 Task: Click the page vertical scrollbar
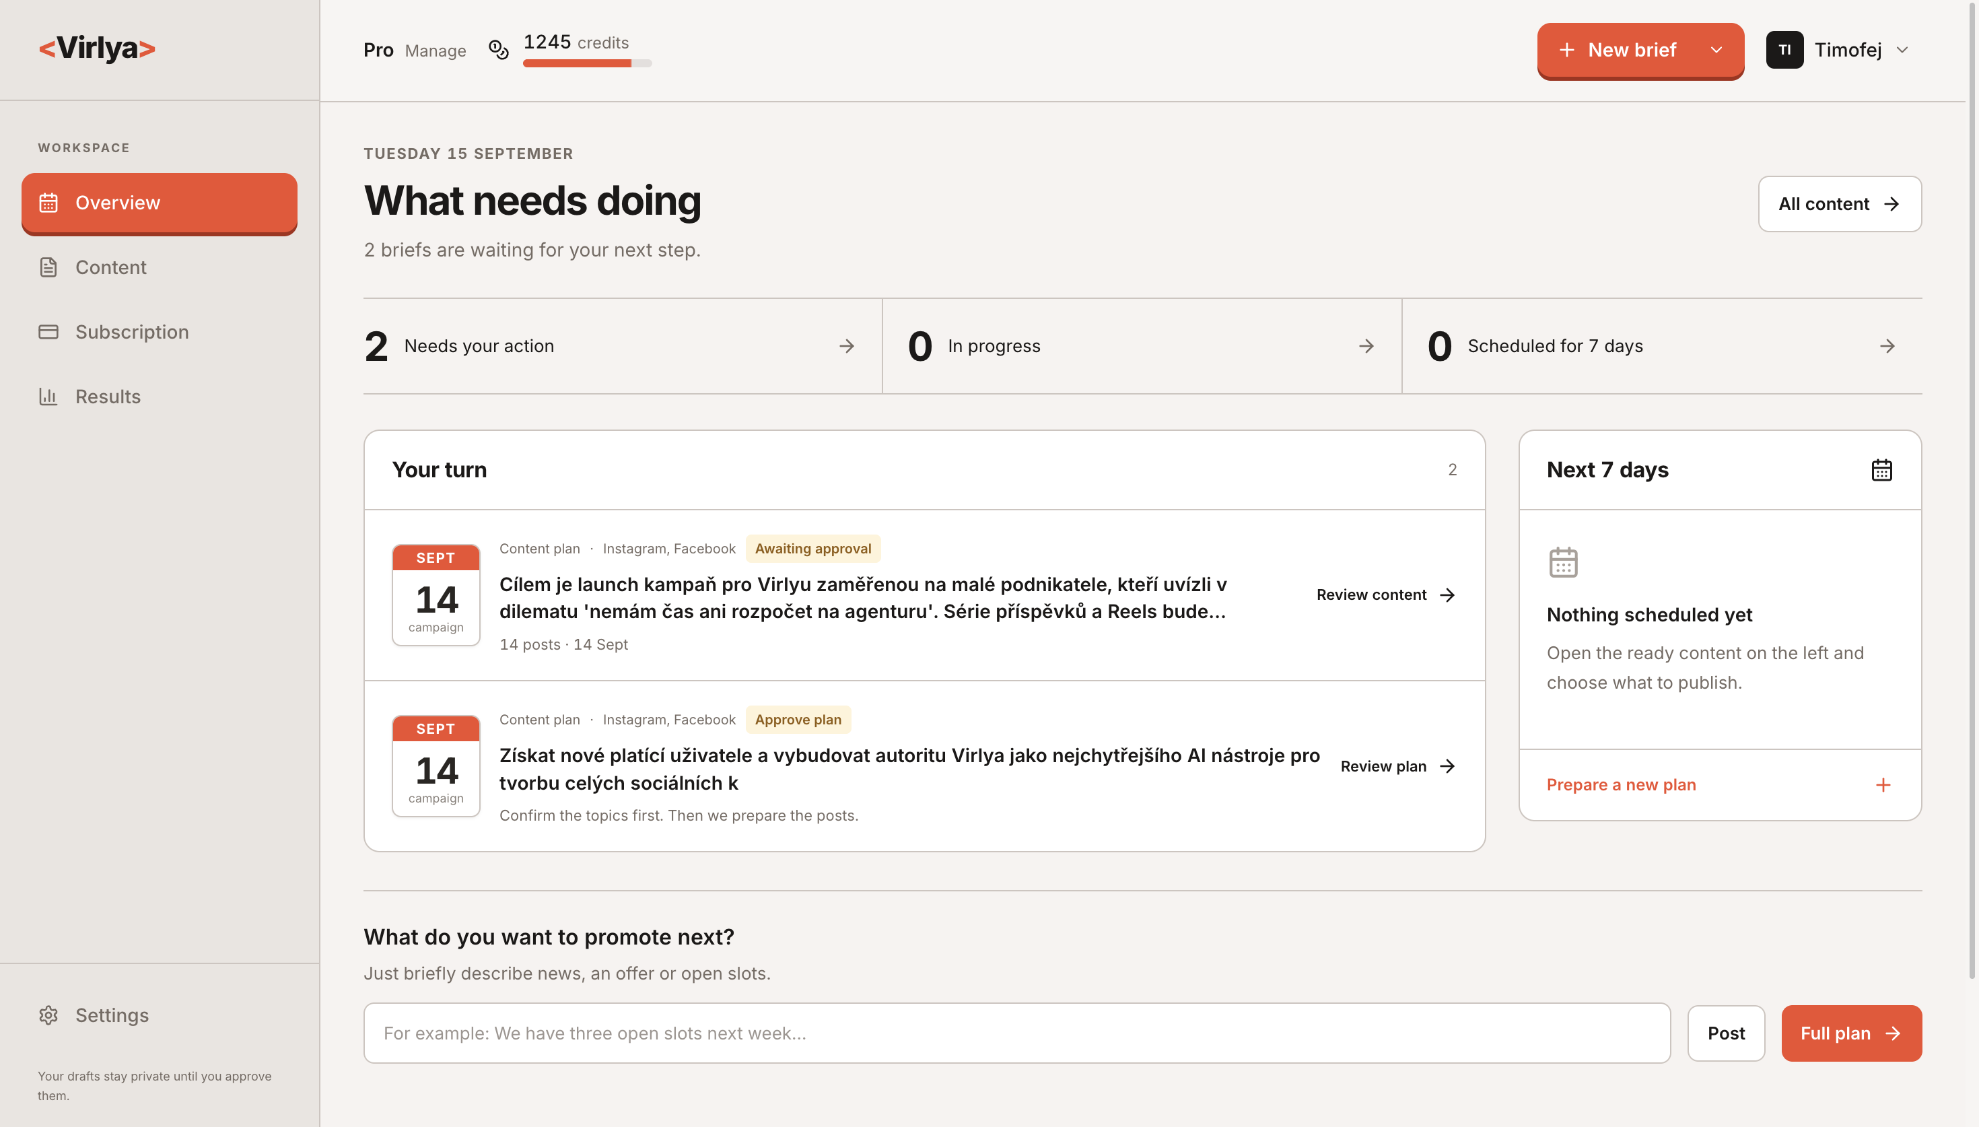1972,491
